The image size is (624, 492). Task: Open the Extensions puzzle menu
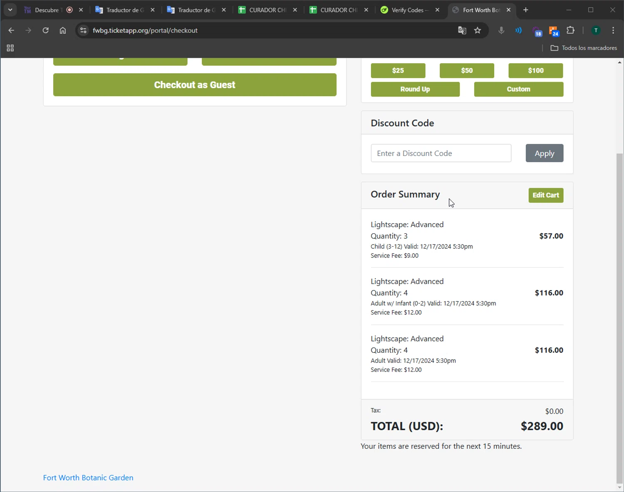tap(571, 30)
